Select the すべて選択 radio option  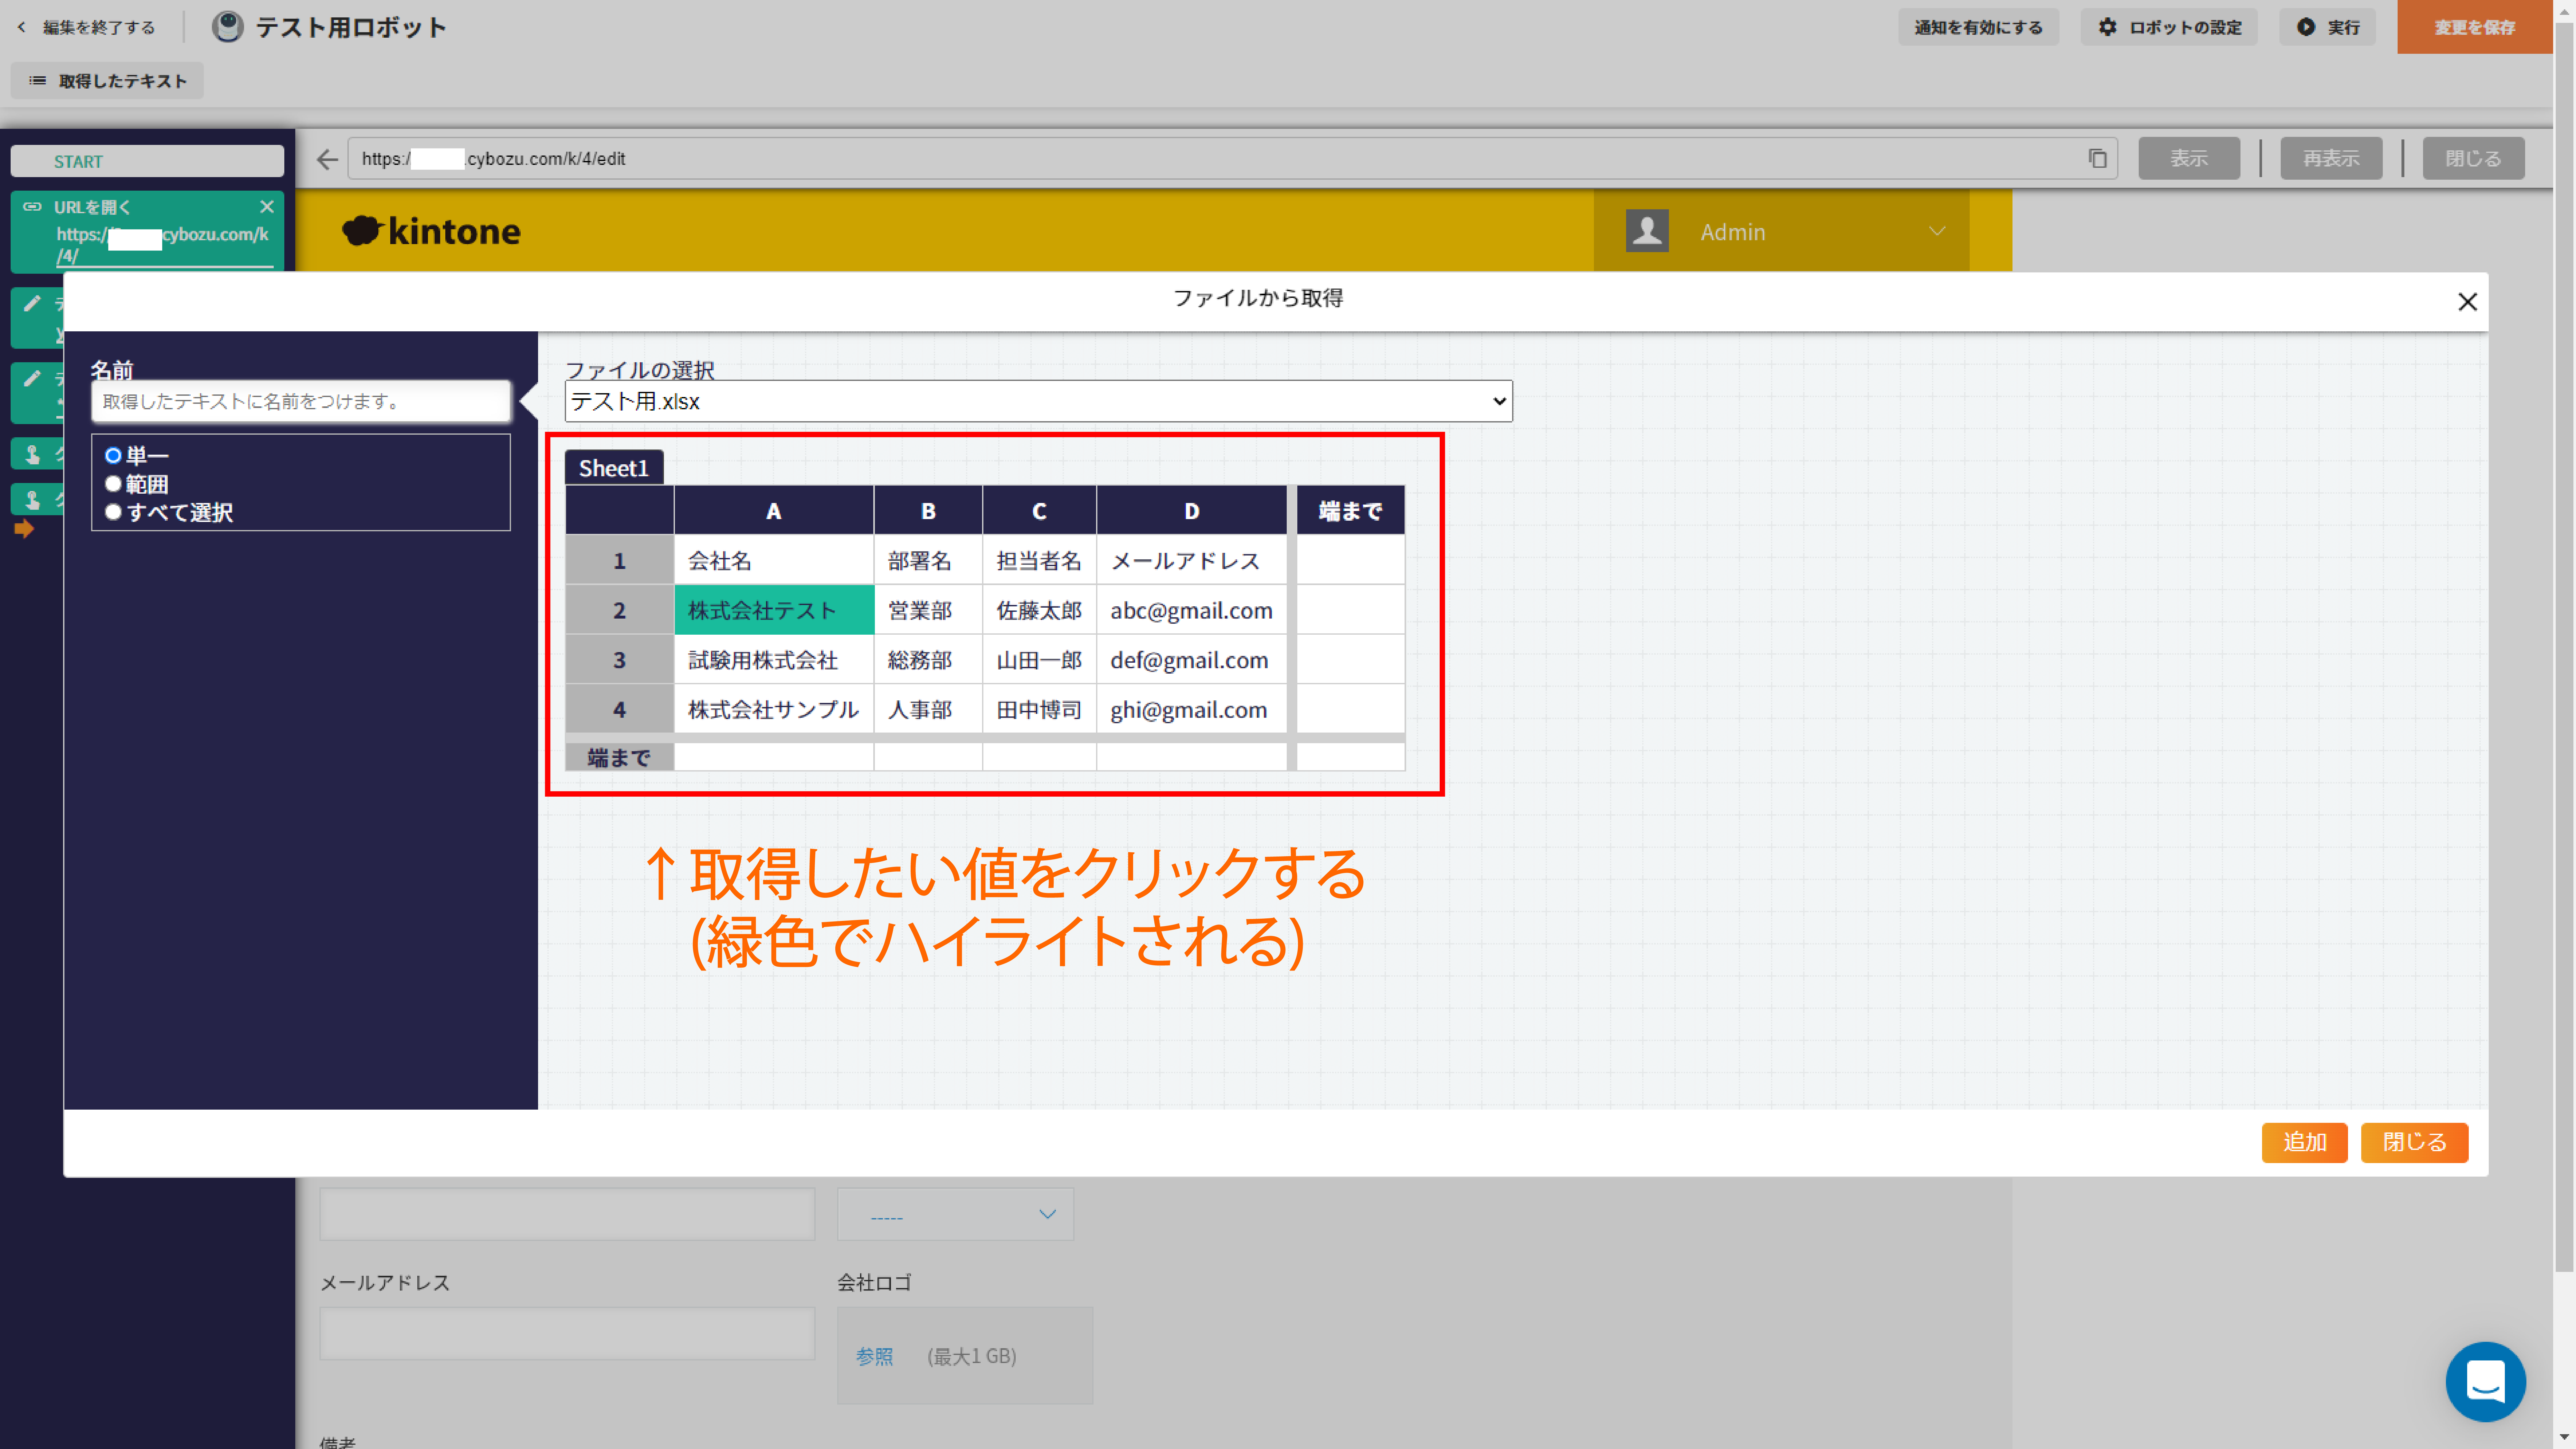tap(113, 512)
